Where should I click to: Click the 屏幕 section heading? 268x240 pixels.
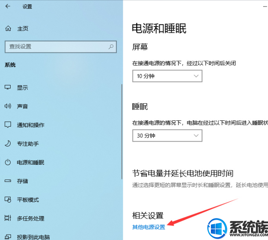click(140, 47)
